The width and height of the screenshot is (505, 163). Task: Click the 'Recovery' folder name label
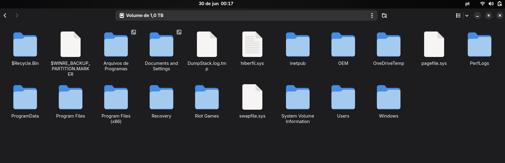[x=161, y=116]
